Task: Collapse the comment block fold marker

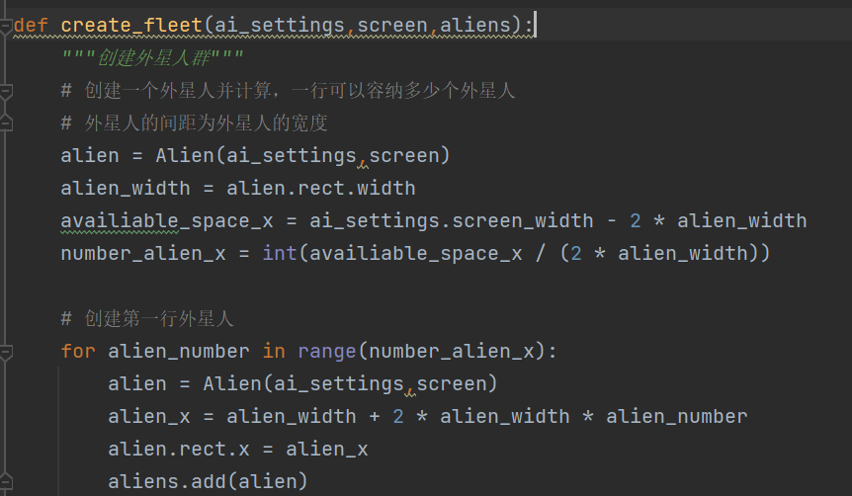Action: (x=6, y=91)
